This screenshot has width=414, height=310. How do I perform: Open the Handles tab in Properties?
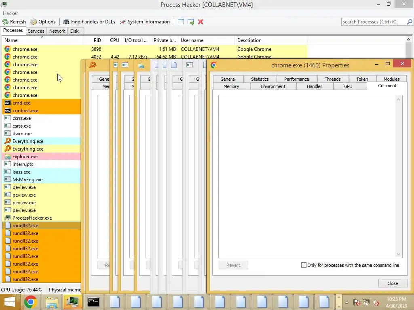click(x=315, y=86)
